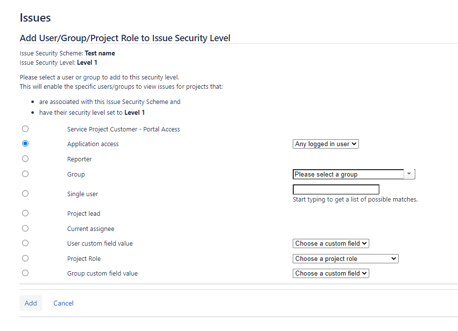Click the group picker dropdown arrow
The image size is (458, 331).
(409, 174)
